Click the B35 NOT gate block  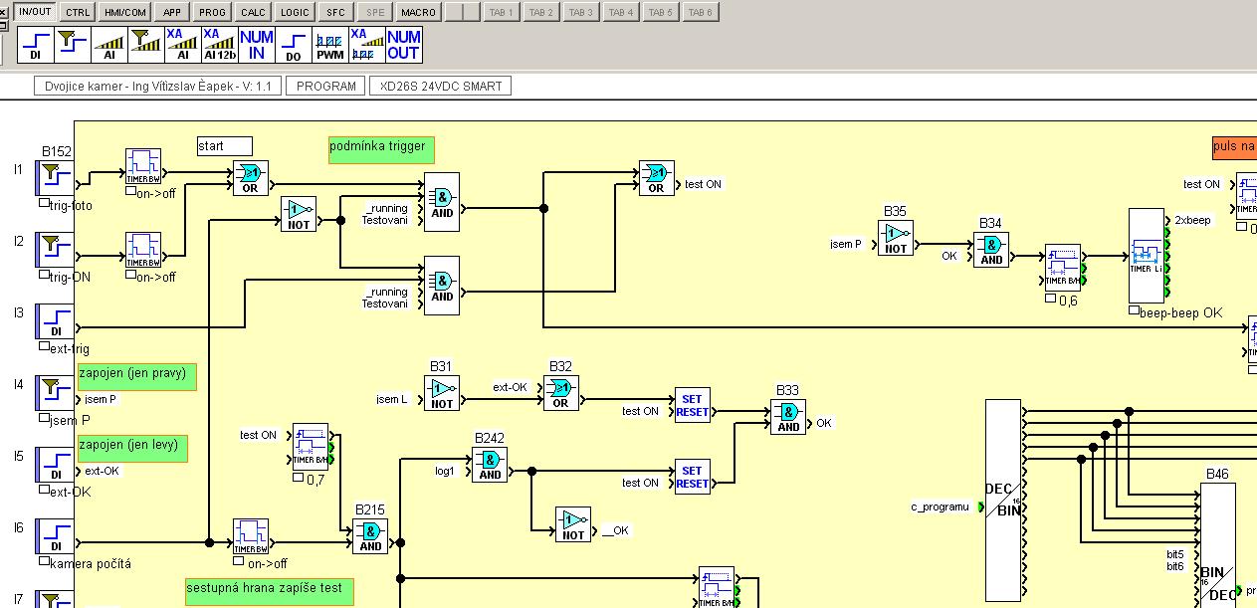click(895, 238)
